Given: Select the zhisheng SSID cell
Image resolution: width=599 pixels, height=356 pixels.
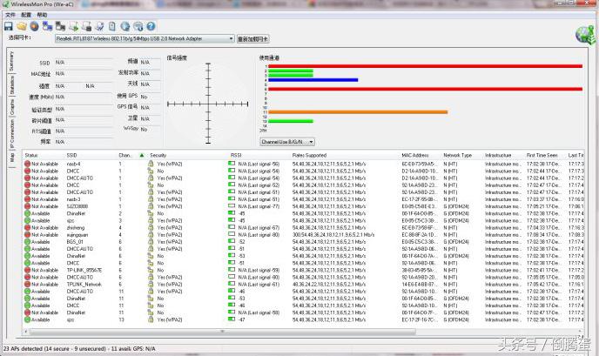Looking at the screenshot, I should 76,227.
